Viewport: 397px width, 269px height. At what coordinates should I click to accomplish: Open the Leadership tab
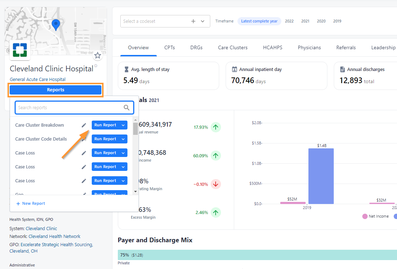tap(383, 47)
